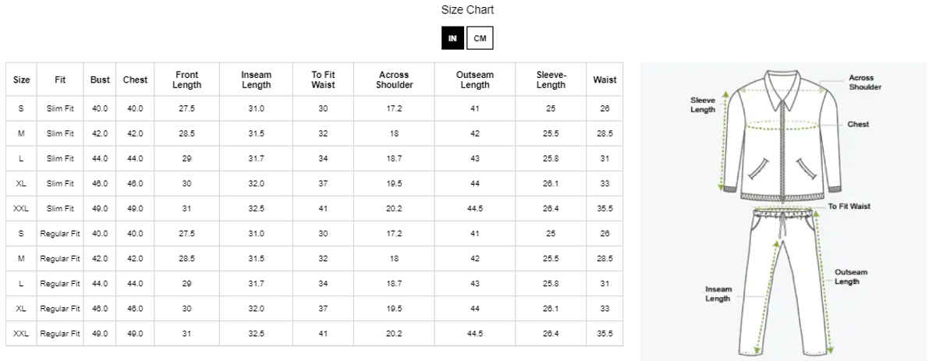Click the Size Chart heading
The width and height of the screenshot is (936, 361).
click(467, 10)
